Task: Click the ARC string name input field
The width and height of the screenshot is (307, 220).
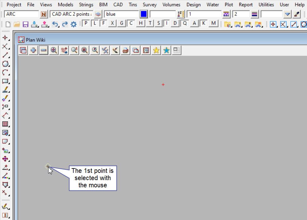Action: click(x=21, y=14)
